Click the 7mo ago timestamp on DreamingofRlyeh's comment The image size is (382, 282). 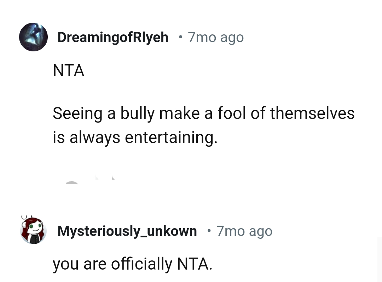216,37
